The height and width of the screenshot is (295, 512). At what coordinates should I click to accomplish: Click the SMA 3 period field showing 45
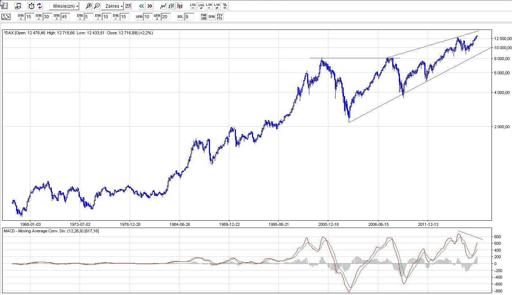point(65,17)
